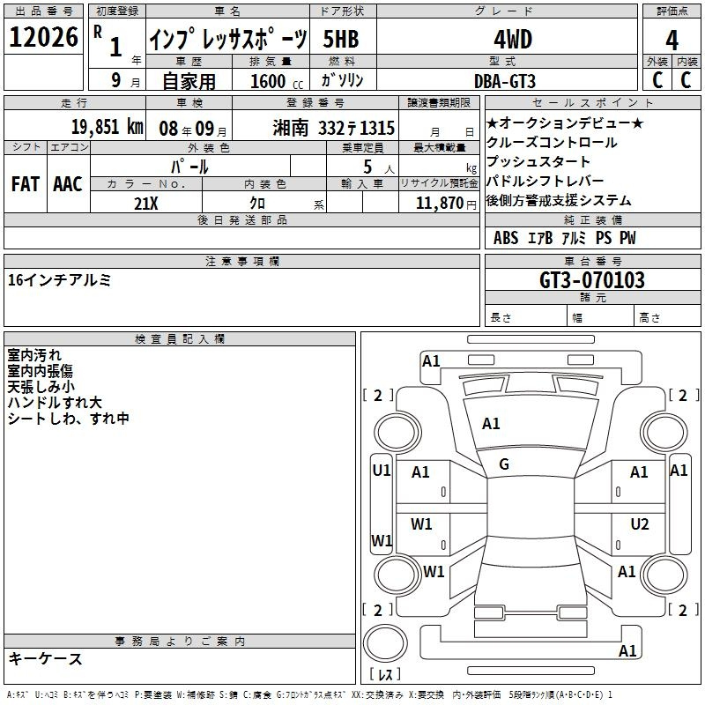Click the A1 mark on rear bumper
This screenshot has width=705, height=705.
[627, 651]
